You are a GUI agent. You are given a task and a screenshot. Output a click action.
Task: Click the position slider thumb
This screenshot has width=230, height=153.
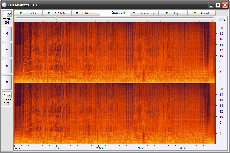tap(56, 18)
